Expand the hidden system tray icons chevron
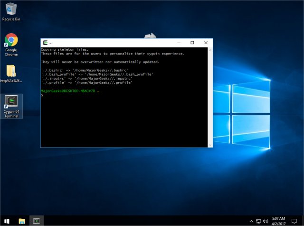This screenshot has height=226, width=304. click(251, 221)
